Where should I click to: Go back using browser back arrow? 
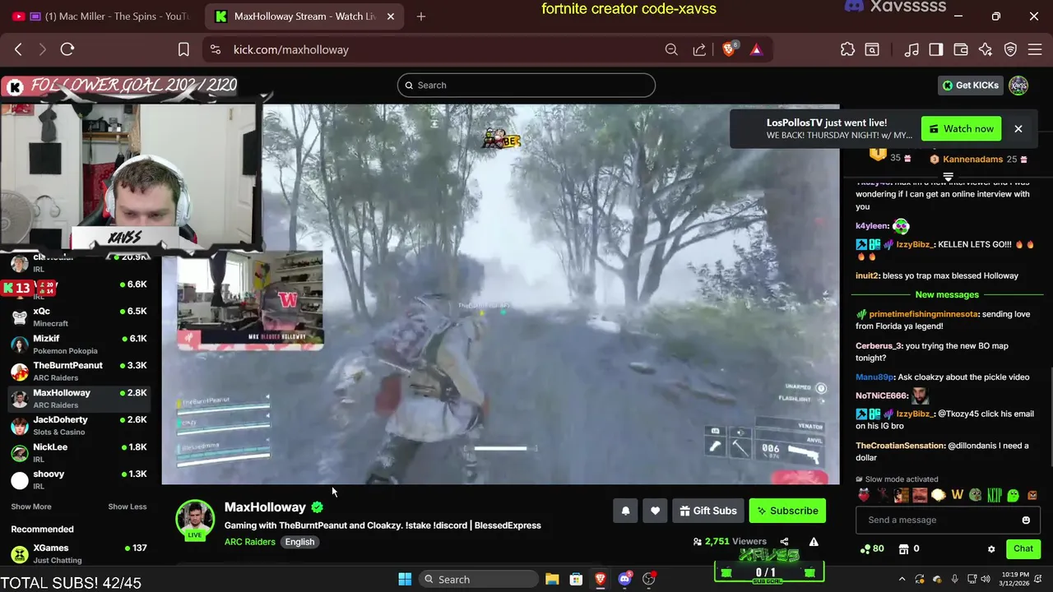pyautogui.click(x=18, y=49)
